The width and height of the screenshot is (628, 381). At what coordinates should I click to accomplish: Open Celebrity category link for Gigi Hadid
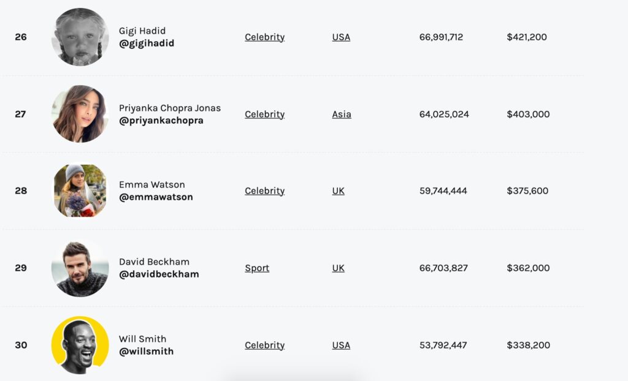tap(264, 37)
